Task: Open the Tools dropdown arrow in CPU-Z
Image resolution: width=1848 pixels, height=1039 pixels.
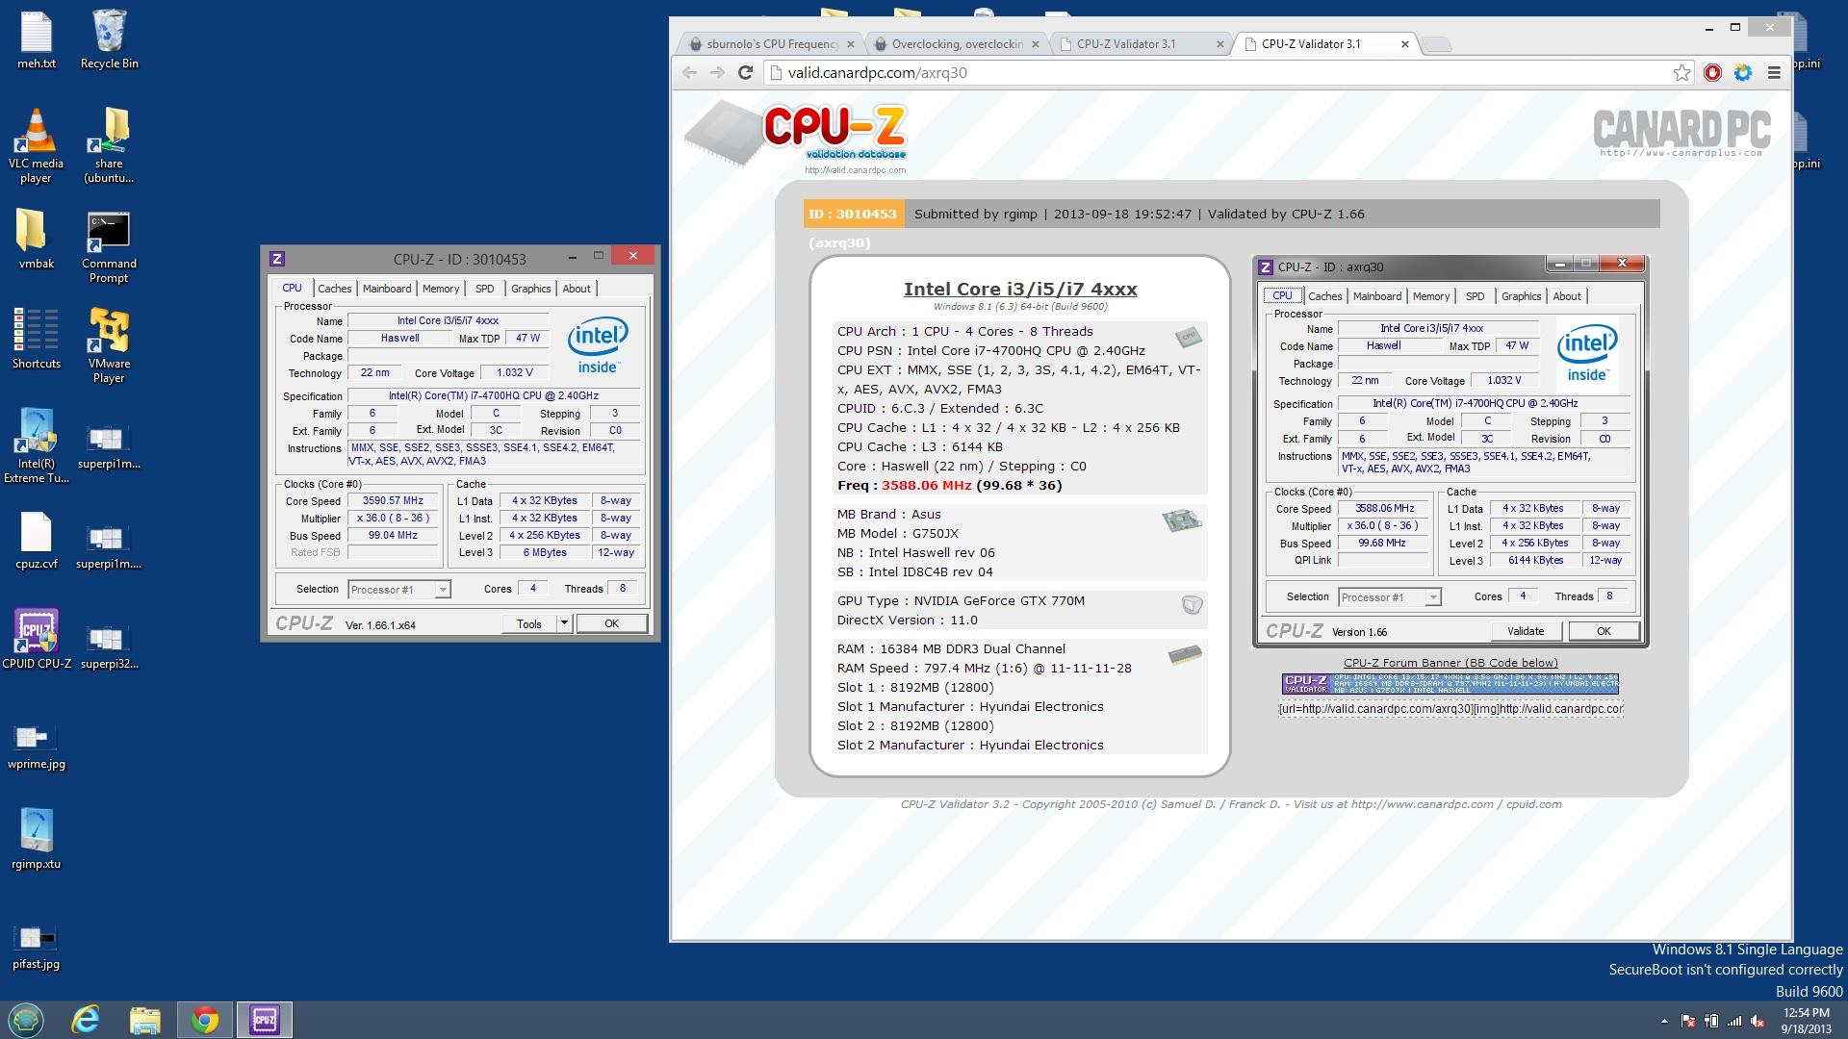Action: (x=565, y=623)
